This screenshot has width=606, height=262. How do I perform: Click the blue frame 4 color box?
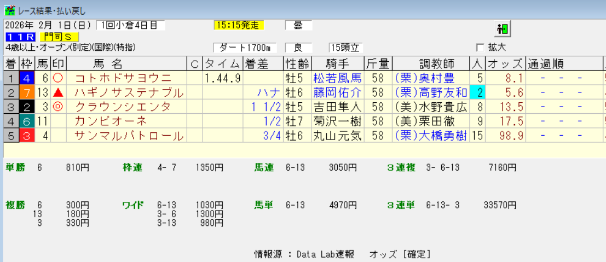point(27,78)
